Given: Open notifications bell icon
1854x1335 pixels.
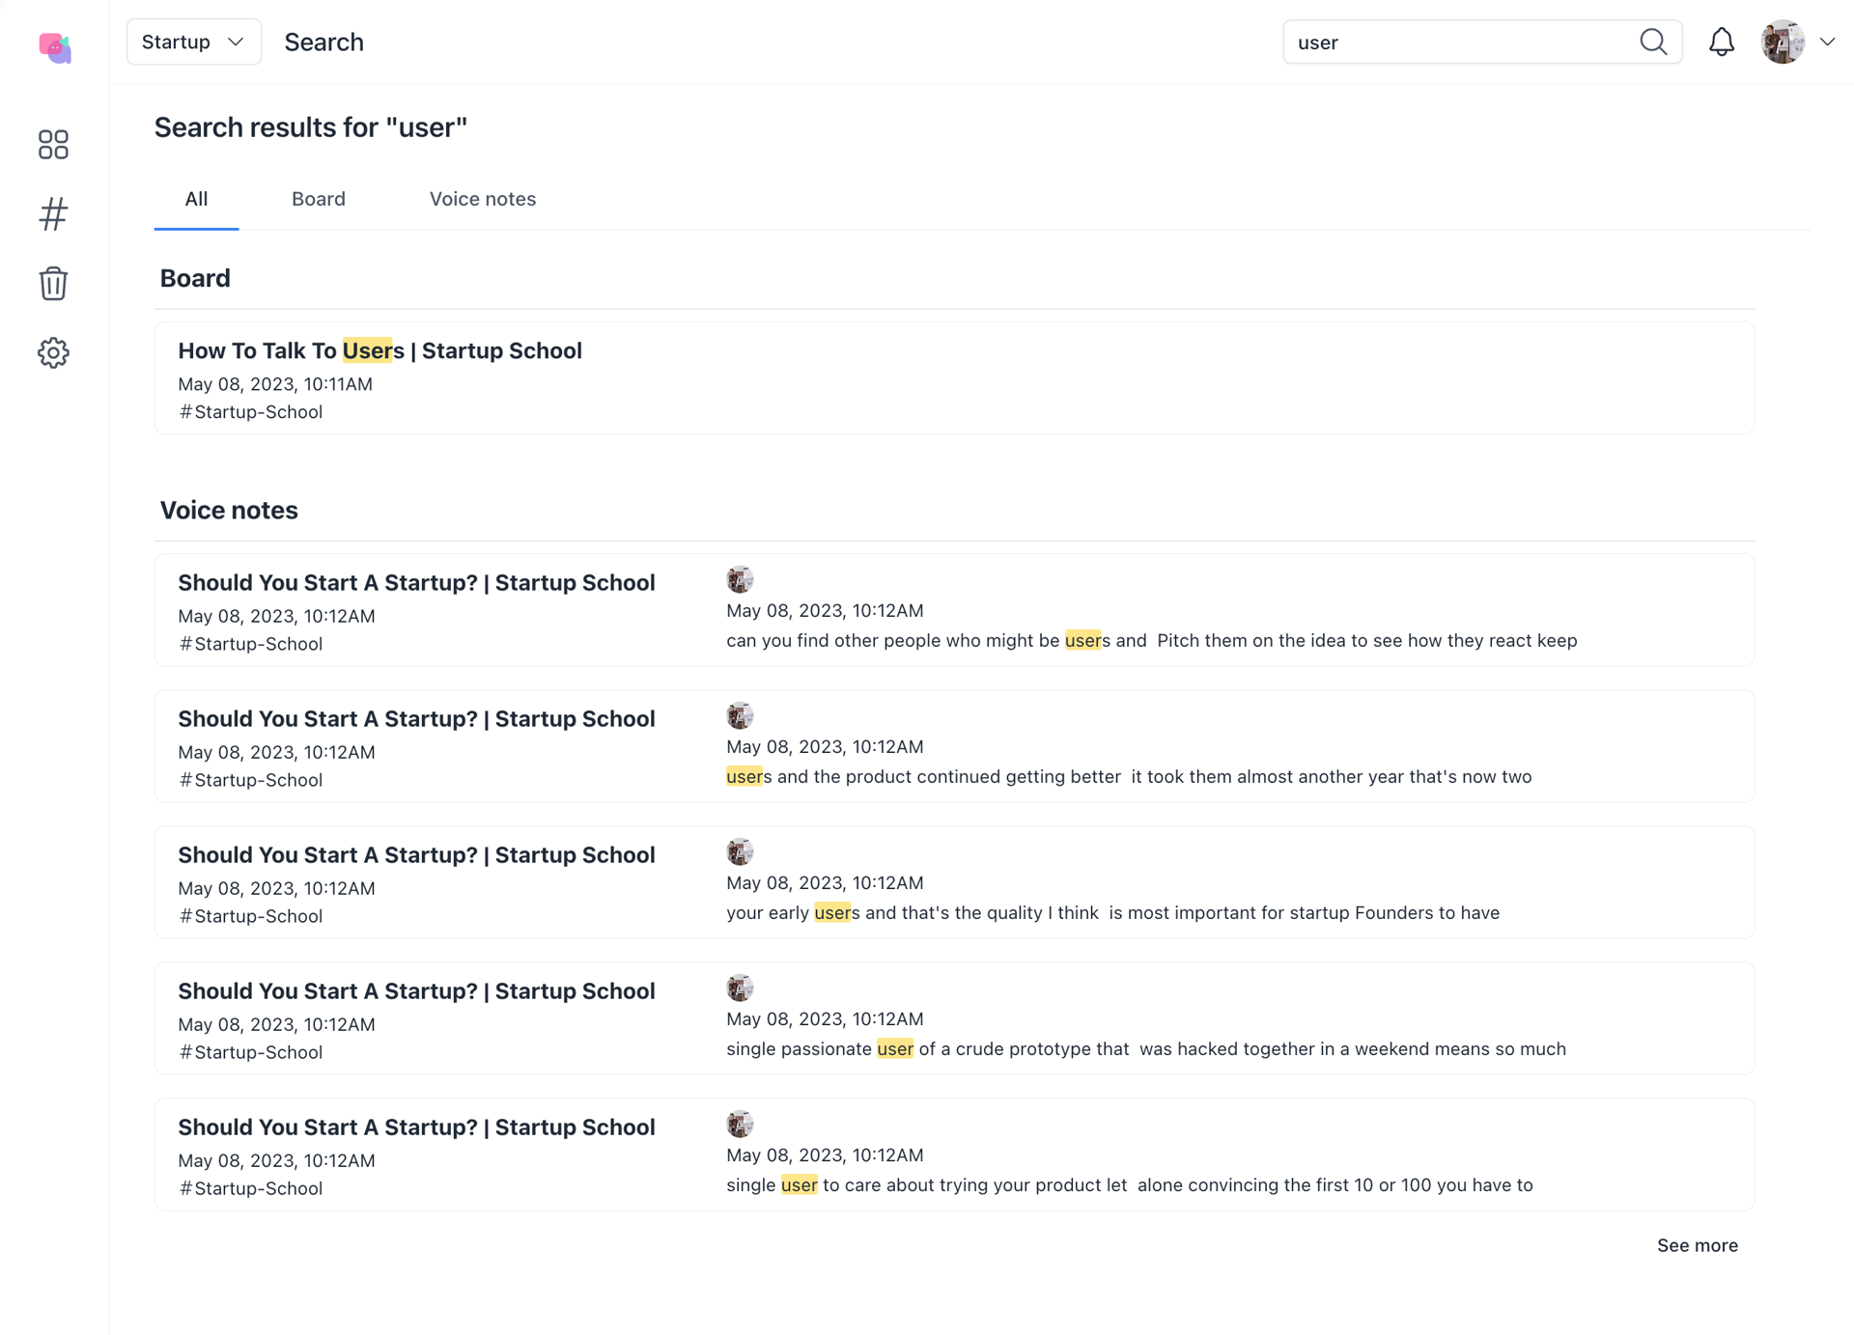Looking at the screenshot, I should (x=1722, y=42).
